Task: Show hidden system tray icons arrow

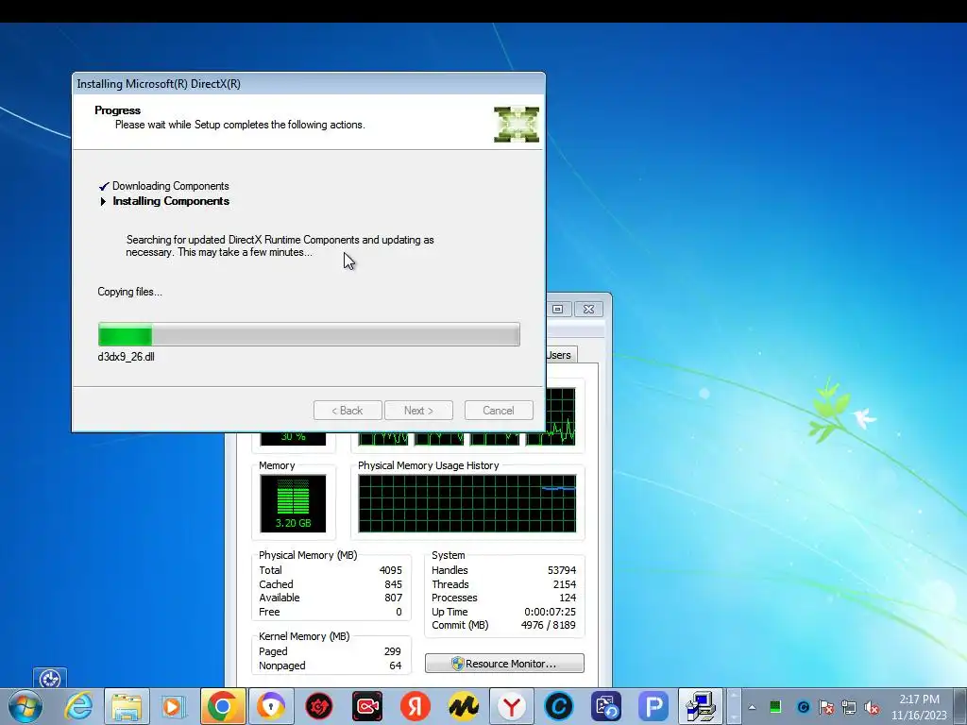Action: pos(752,707)
